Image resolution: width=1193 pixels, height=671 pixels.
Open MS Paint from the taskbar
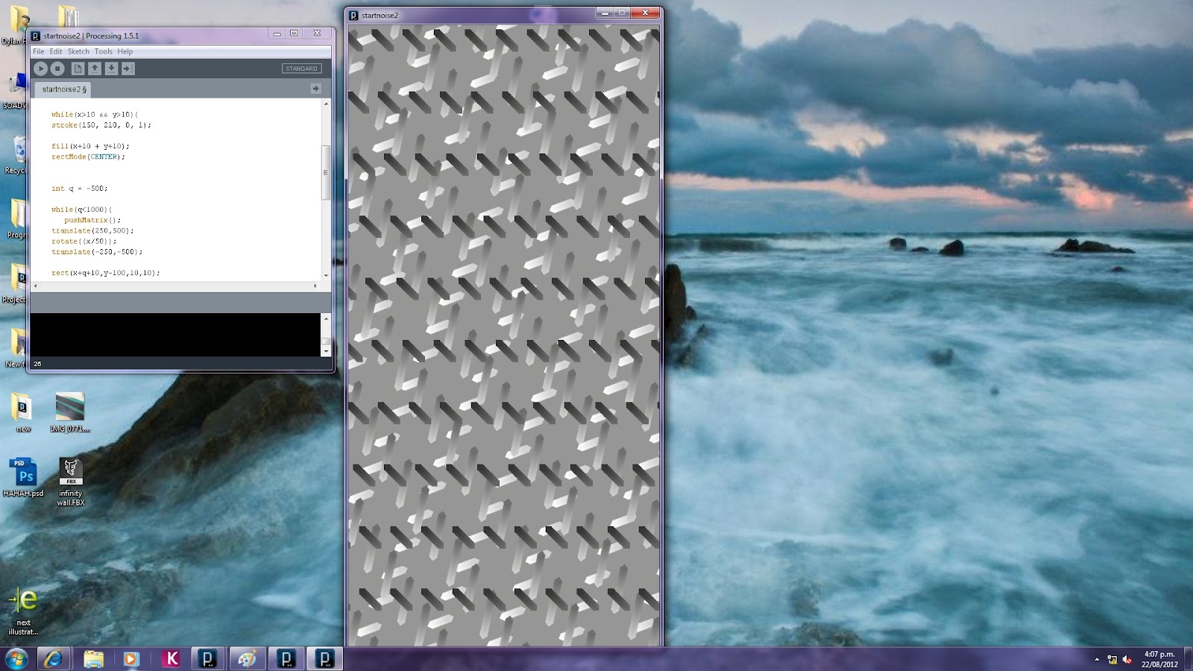(x=246, y=658)
